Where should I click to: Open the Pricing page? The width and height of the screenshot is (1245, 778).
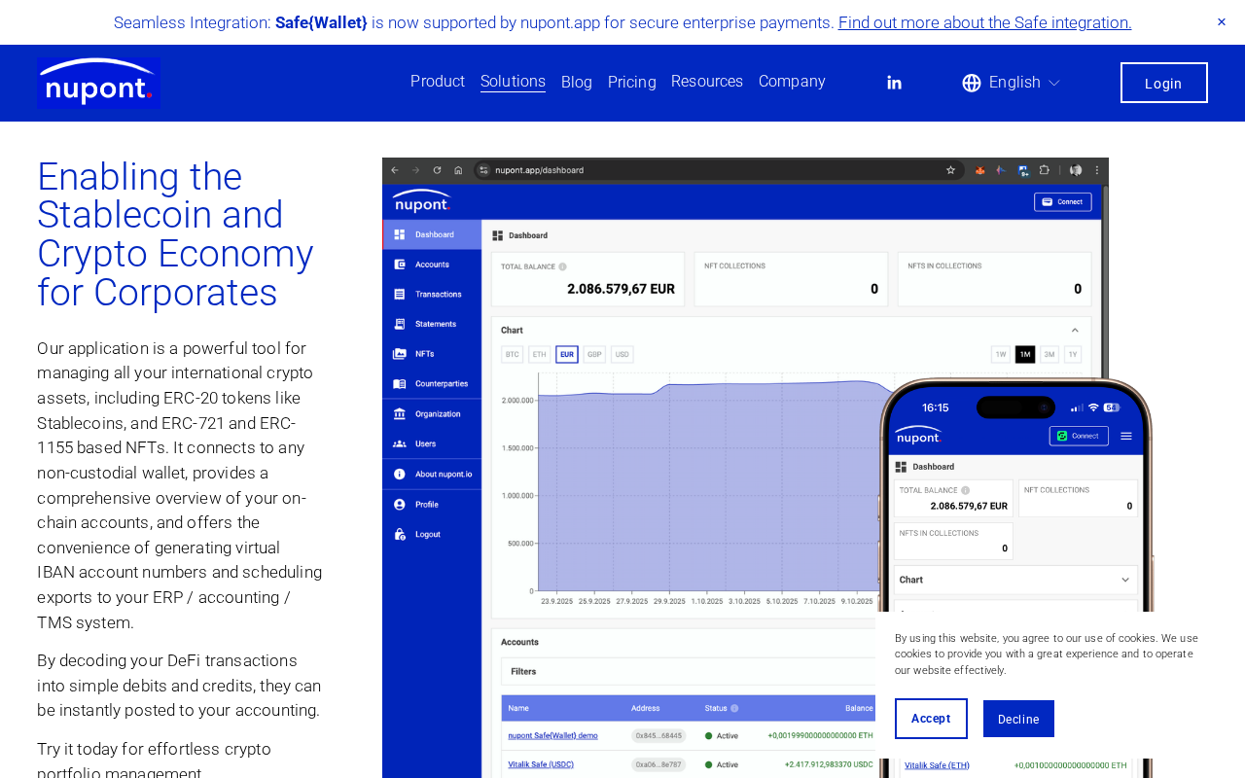coord(632,83)
